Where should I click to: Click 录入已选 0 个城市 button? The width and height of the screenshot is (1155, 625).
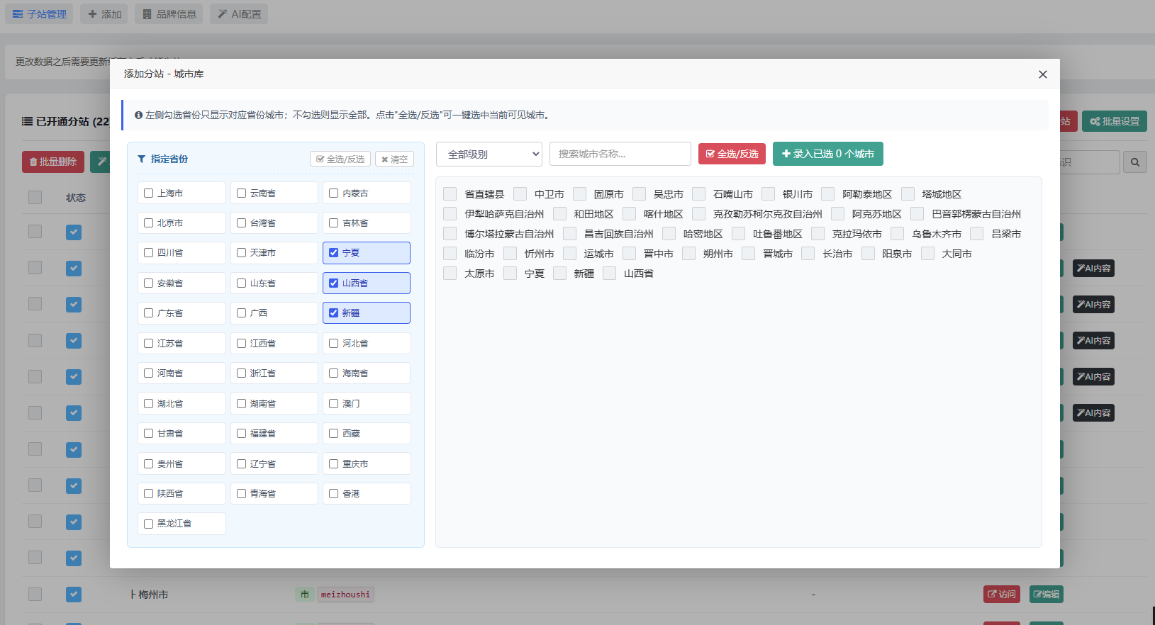point(828,154)
